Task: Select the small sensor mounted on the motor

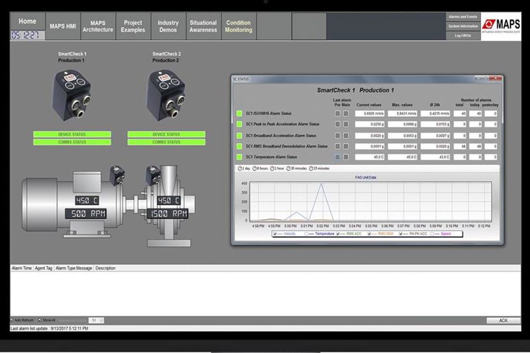Action: coord(117,175)
